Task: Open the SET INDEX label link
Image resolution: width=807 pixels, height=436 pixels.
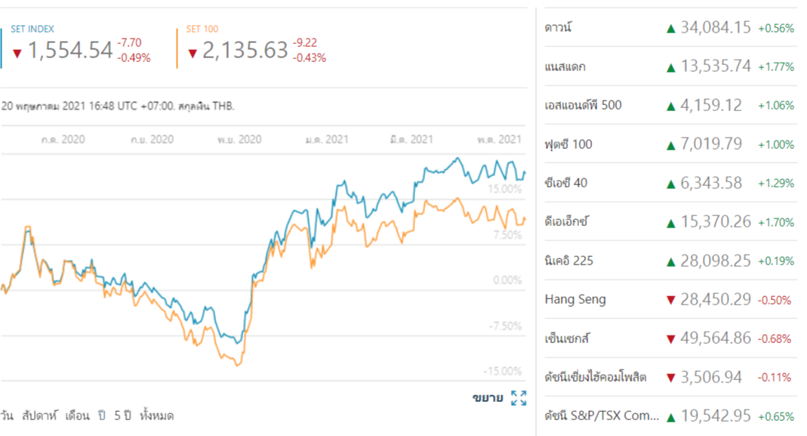Action: [32, 29]
